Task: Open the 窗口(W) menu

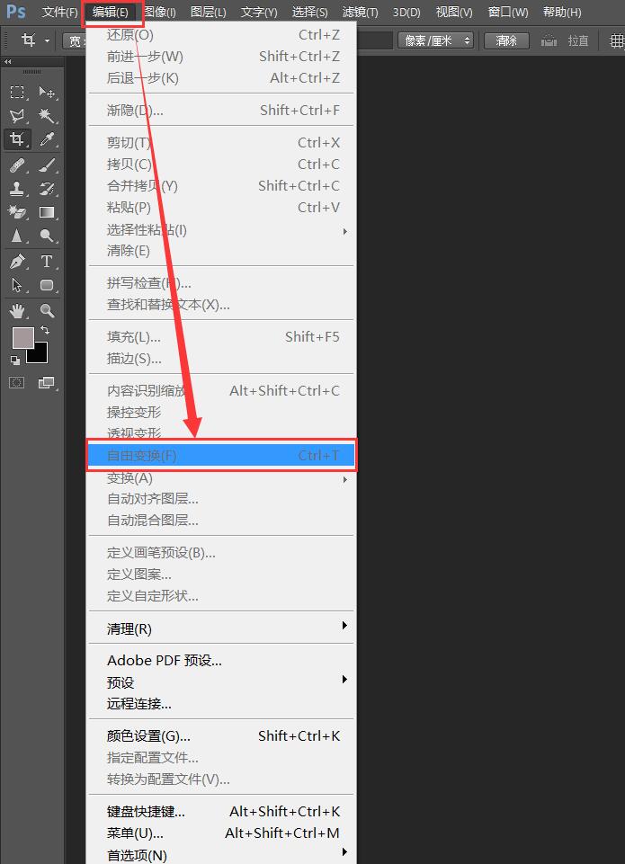Action: tap(507, 12)
